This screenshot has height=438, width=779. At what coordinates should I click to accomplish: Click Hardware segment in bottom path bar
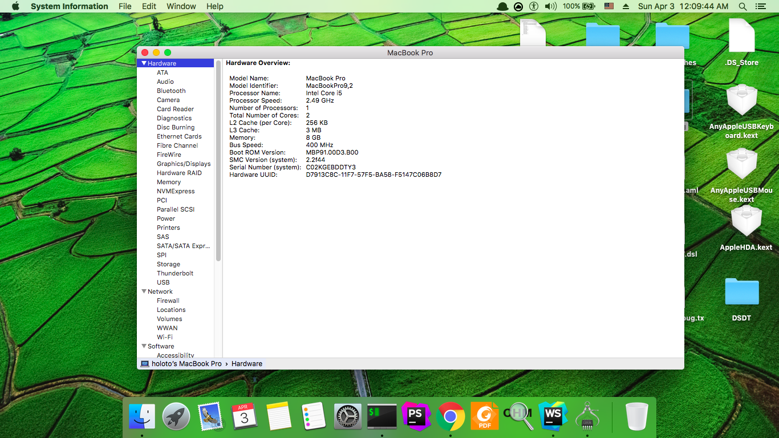[247, 364]
